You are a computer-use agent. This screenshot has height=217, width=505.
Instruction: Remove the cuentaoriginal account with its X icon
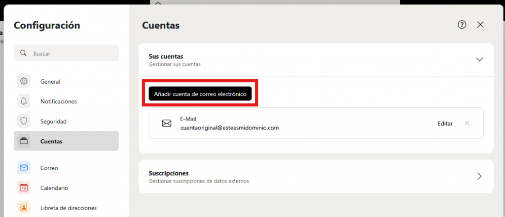pos(467,123)
